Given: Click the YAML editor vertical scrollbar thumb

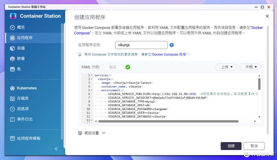Looking at the screenshot, I should pyautogui.click(x=259, y=84).
